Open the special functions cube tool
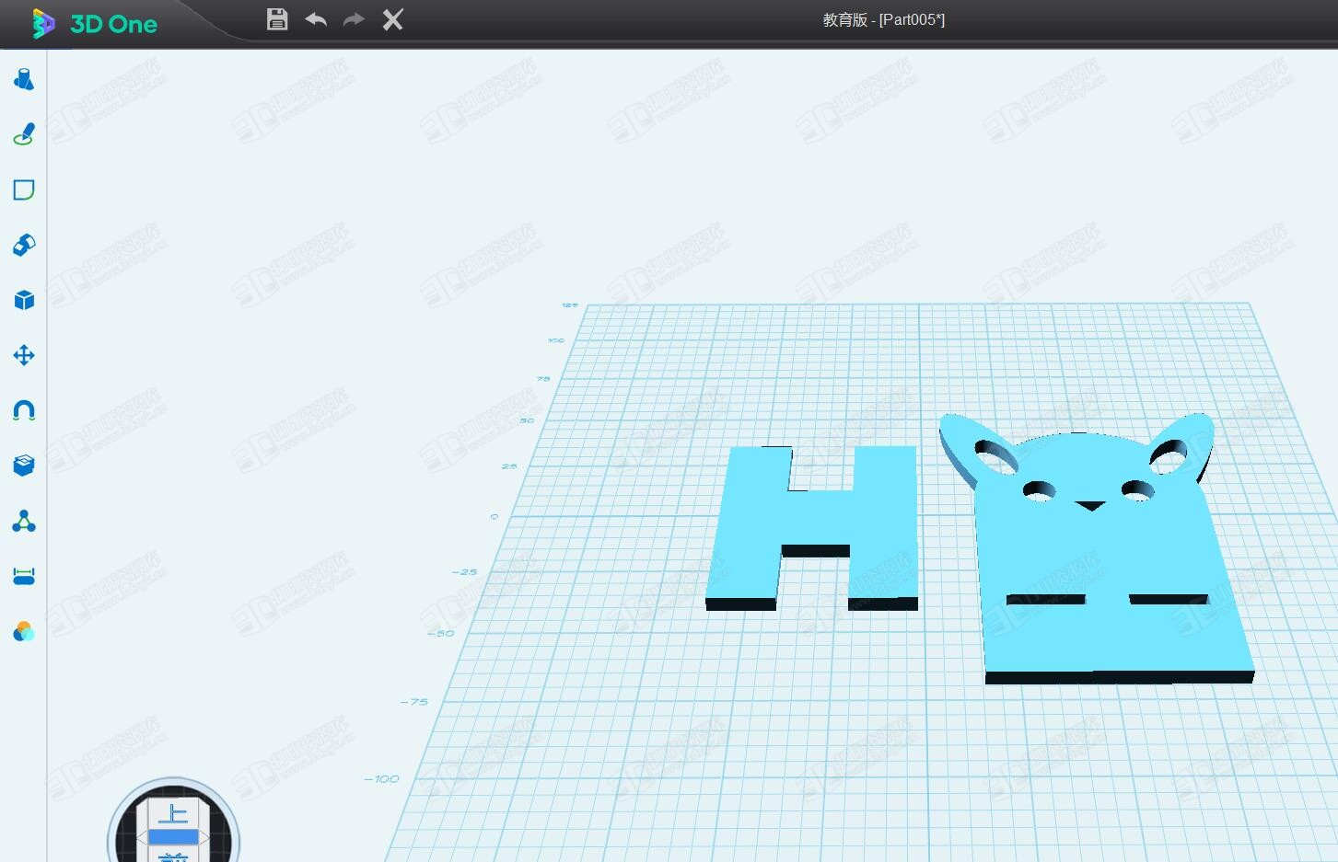Image resolution: width=1338 pixels, height=862 pixels. point(24,300)
